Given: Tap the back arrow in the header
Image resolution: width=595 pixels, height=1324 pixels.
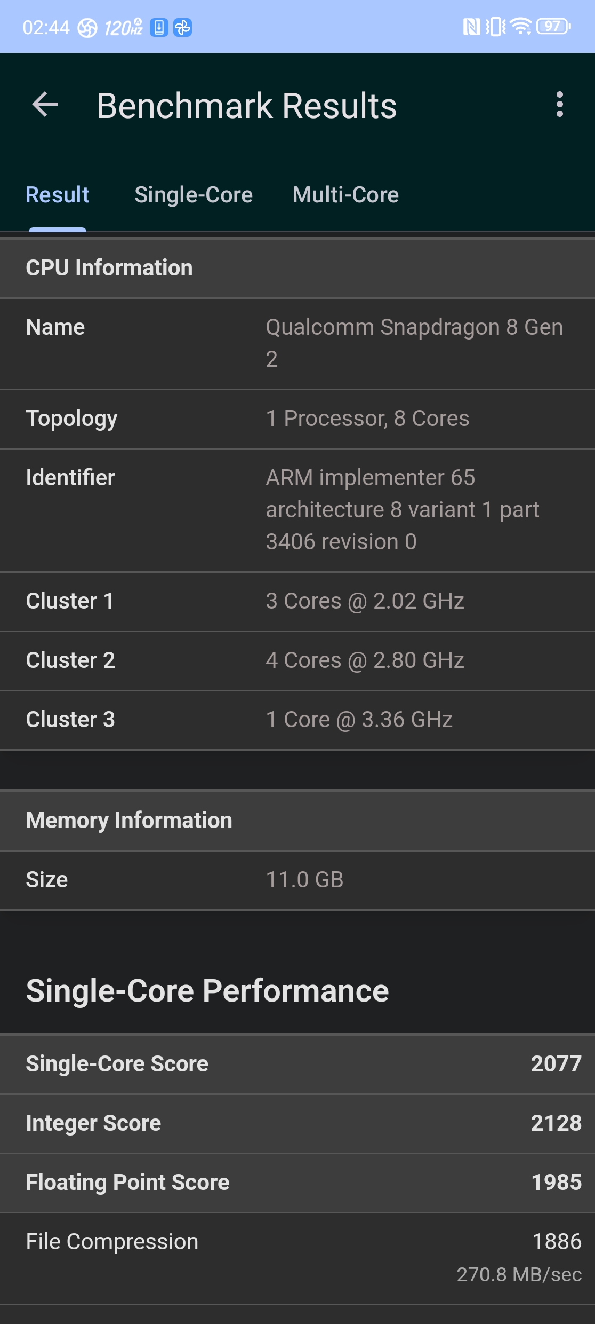Looking at the screenshot, I should (45, 104).
